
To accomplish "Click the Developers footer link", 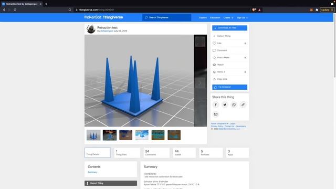I will (x=241, y=126).
